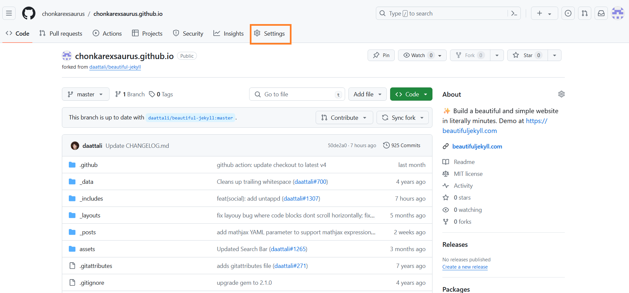The width and height of the screenshot is (629, 293).
Task: Open the Watch dropdown
Action: click(x=422, y=55)
